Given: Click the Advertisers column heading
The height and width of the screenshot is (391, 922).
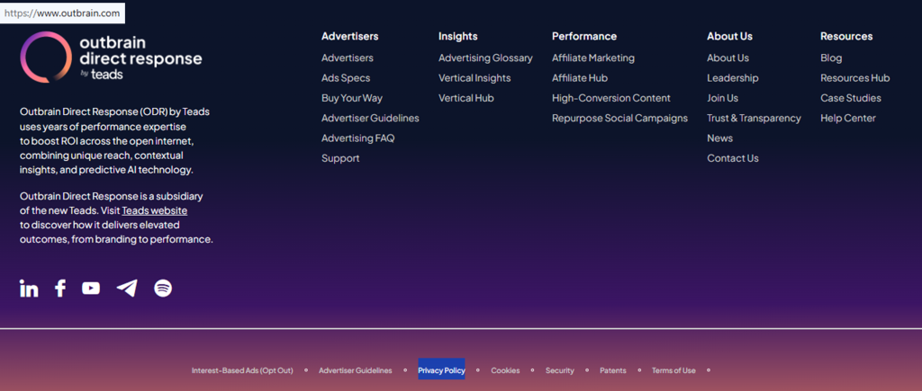Looking at the screenshot, I should point(350,36).
